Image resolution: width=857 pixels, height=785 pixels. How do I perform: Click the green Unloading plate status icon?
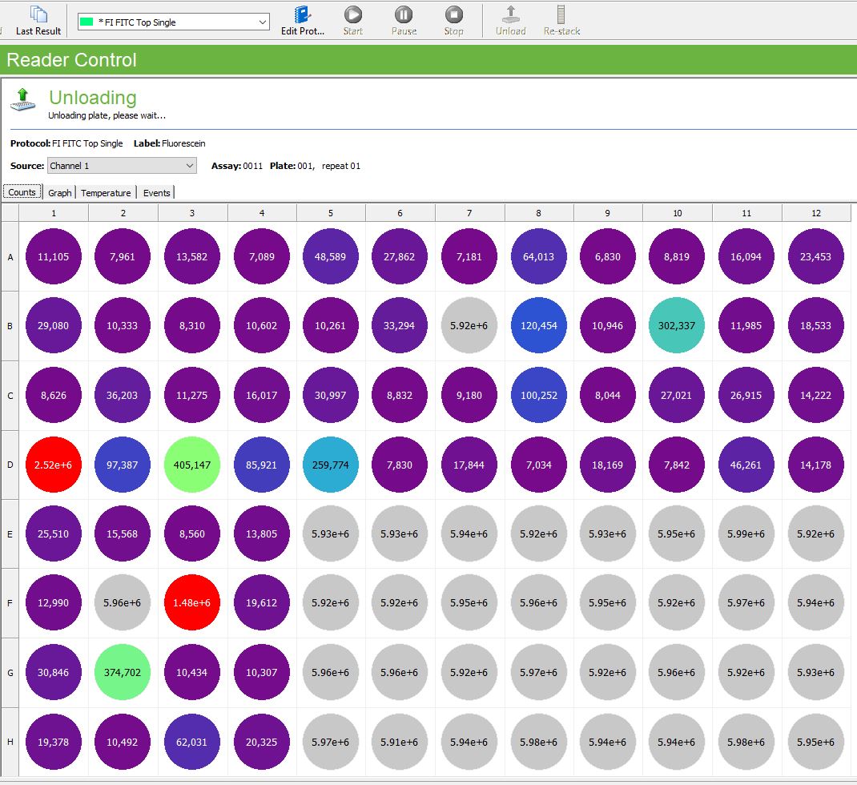(22, 100)
